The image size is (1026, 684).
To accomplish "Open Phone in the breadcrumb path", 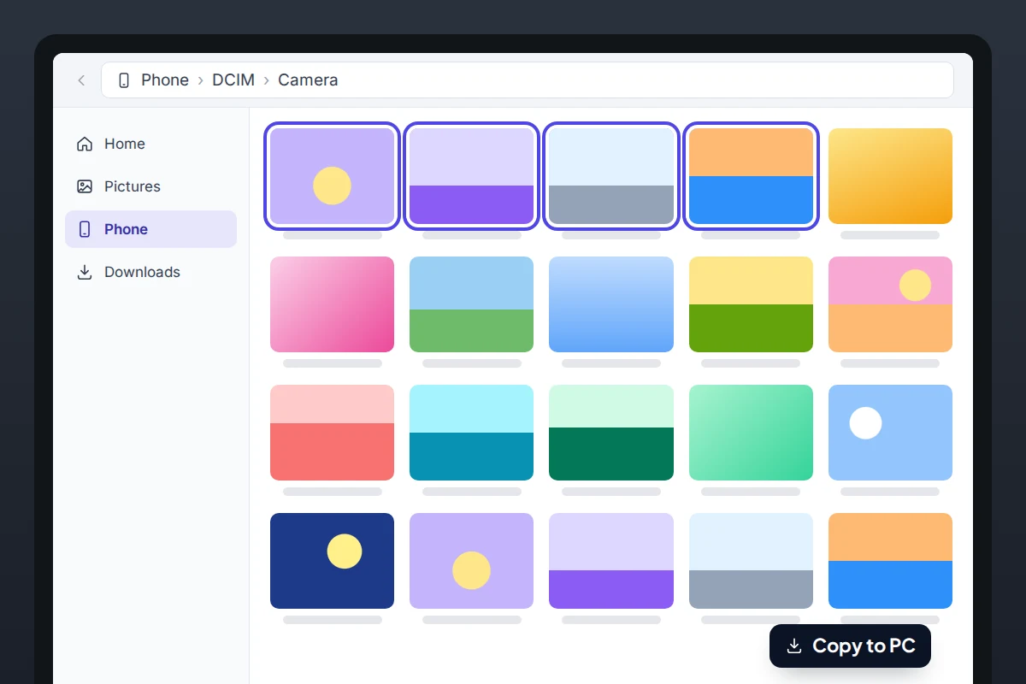I will (x=165, y=80).
